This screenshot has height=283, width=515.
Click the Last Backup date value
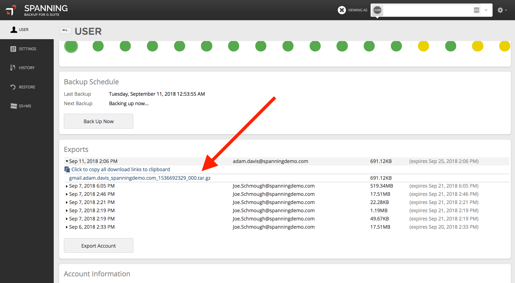click(x=157, y=94)
